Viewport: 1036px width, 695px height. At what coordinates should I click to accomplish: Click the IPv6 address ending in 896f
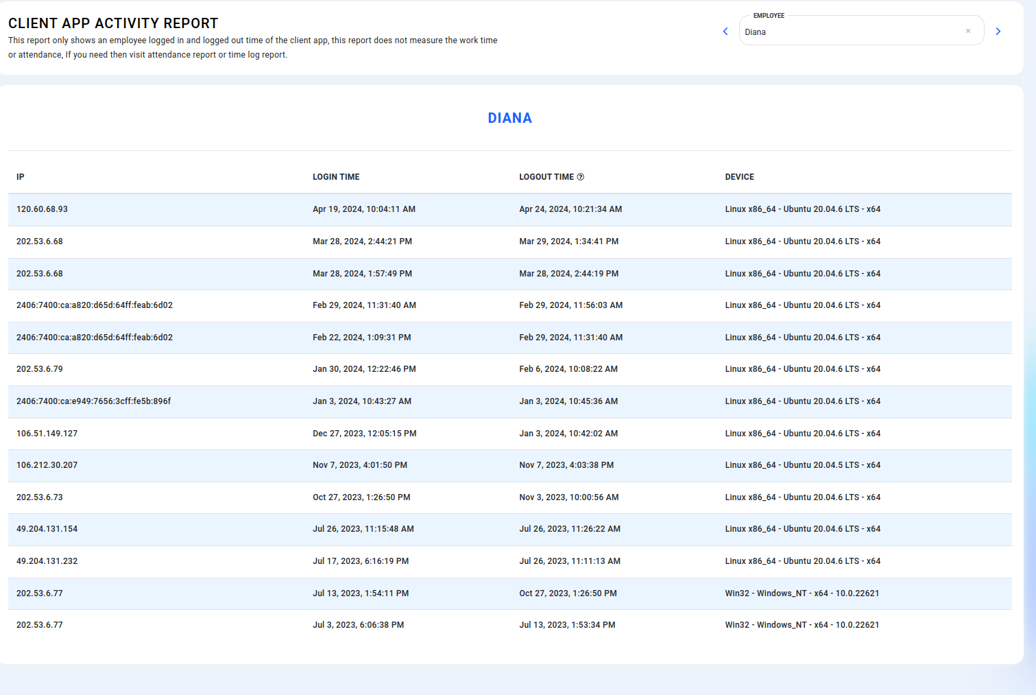coord(94,401)
